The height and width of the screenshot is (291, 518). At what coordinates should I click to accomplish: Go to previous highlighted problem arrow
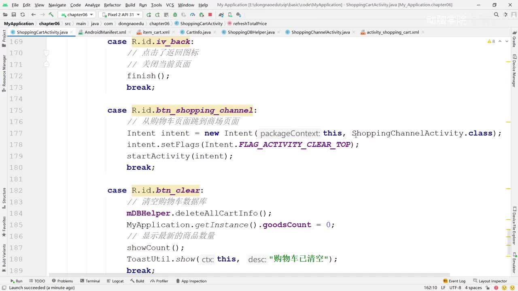pyautogui.click(x=500, y=41)
